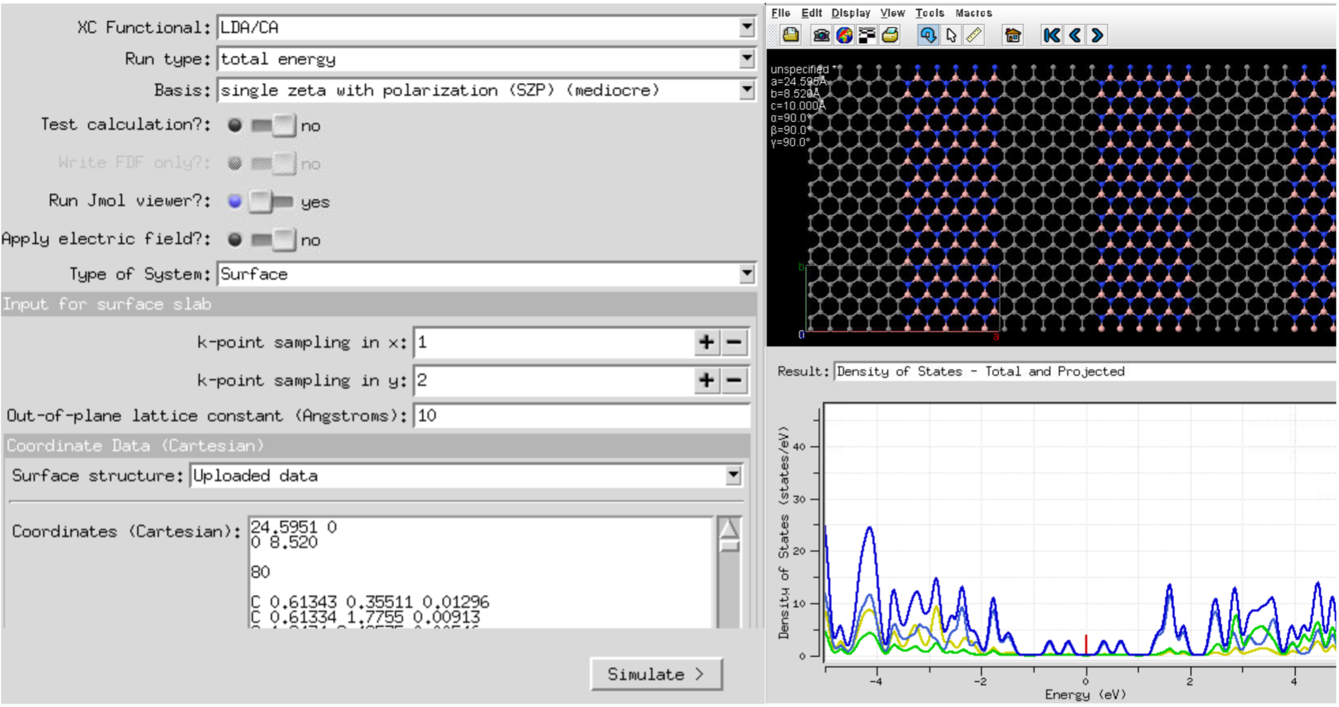Open the Result type dropdown
Viewport: 1339px width, 707px height.
point(1085,372)
